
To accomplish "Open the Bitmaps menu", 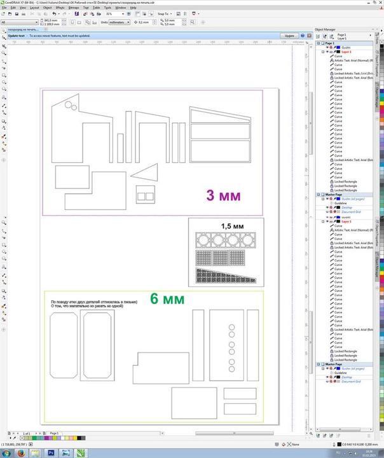I will [74, 8].
